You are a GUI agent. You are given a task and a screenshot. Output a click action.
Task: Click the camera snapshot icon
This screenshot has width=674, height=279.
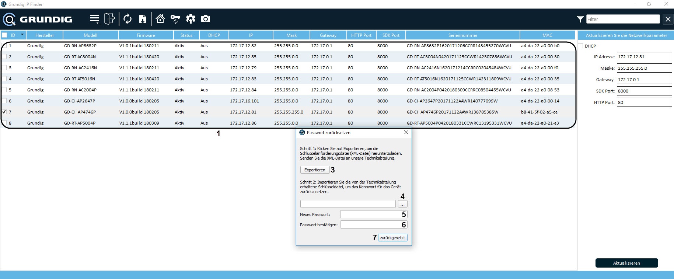[x=206, y=19]
